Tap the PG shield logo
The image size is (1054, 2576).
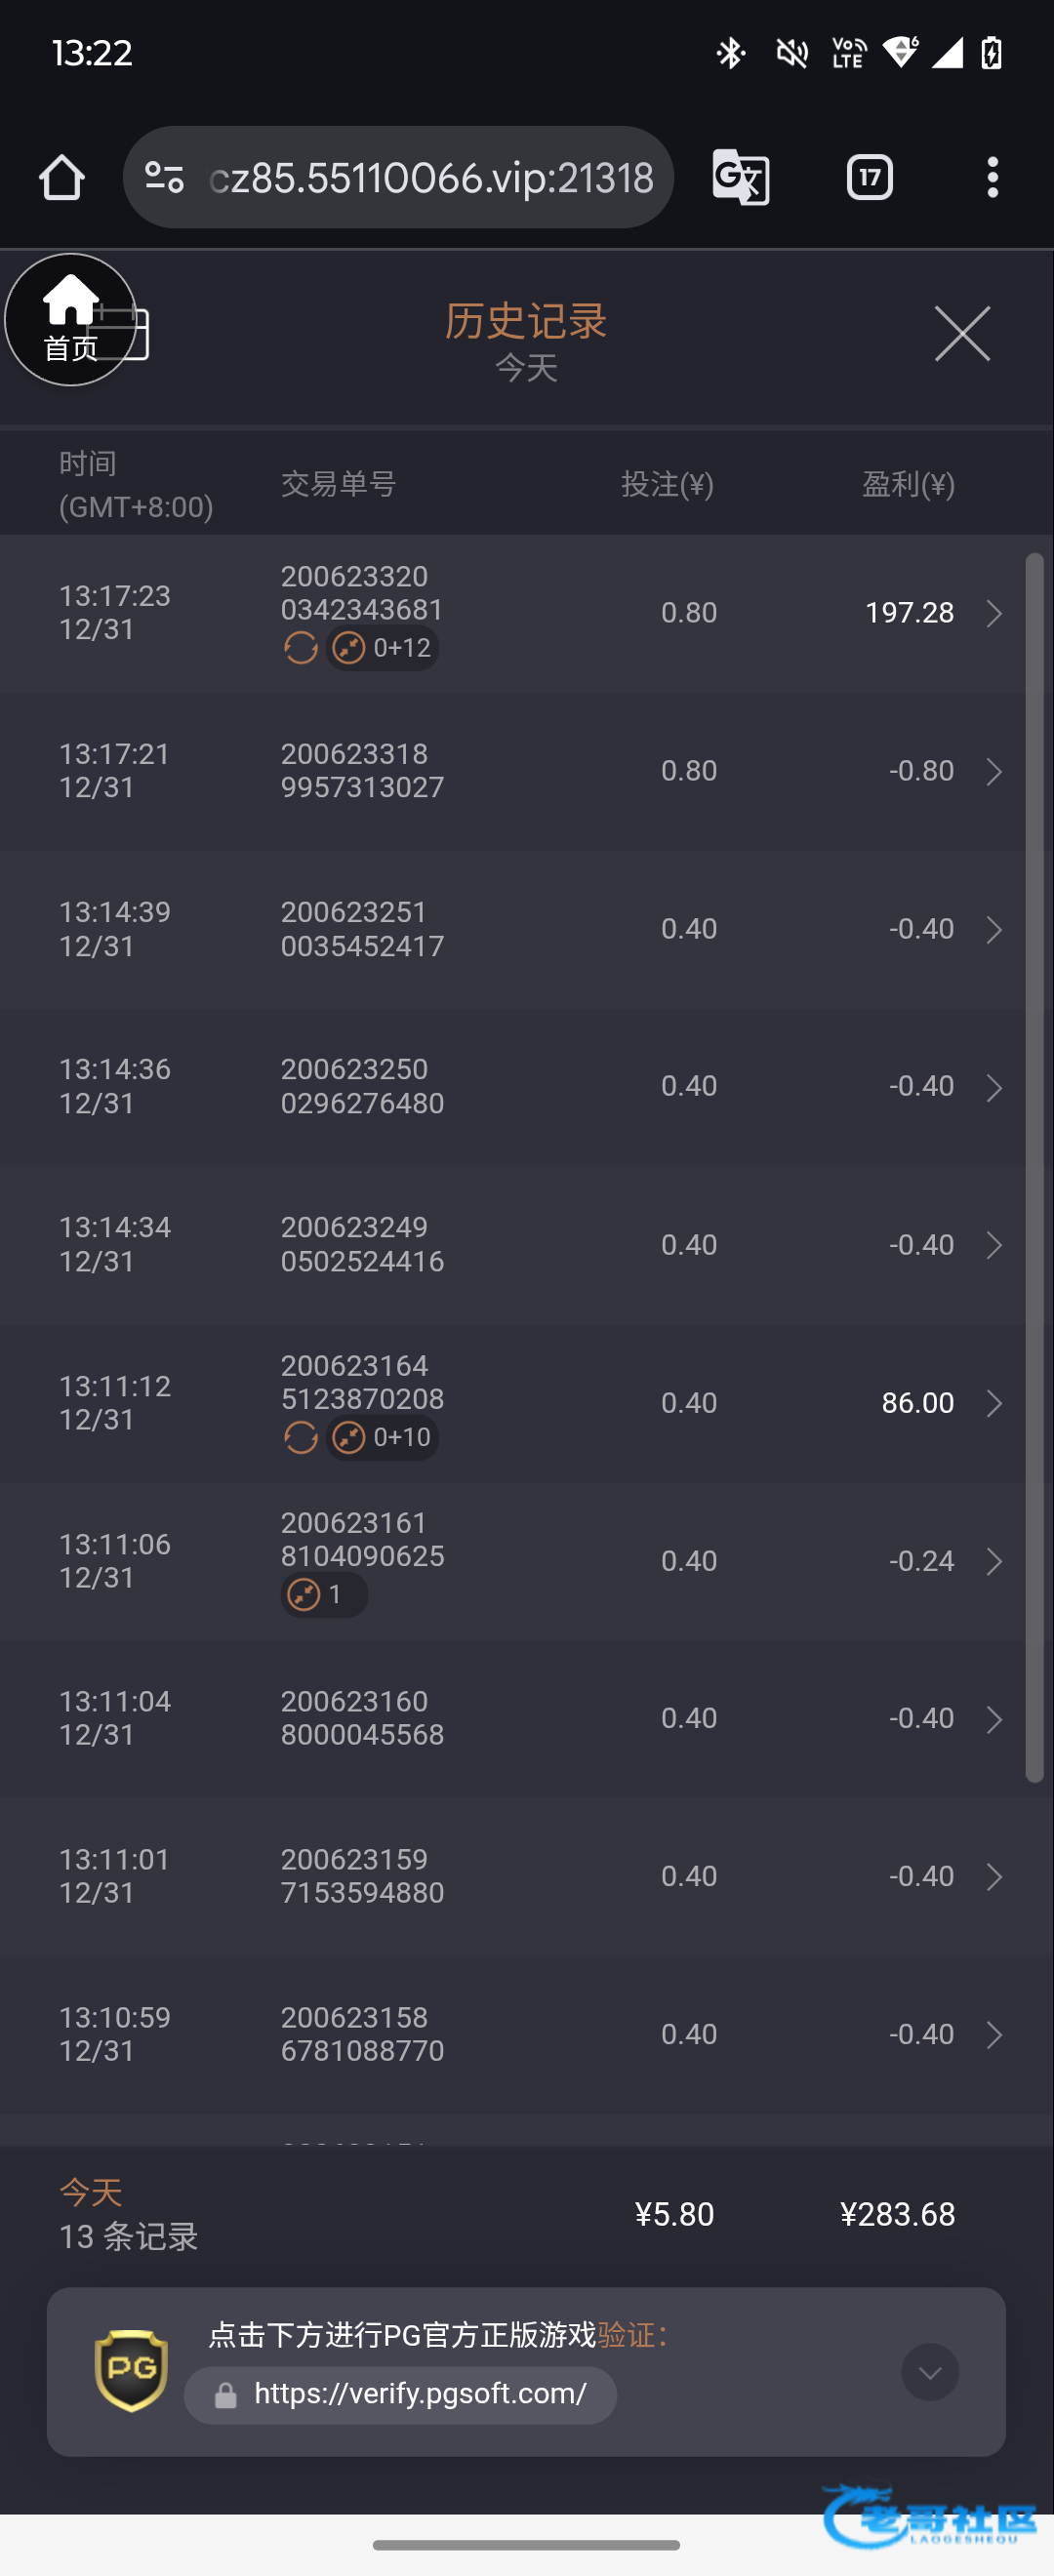[x=131, y=2370]
